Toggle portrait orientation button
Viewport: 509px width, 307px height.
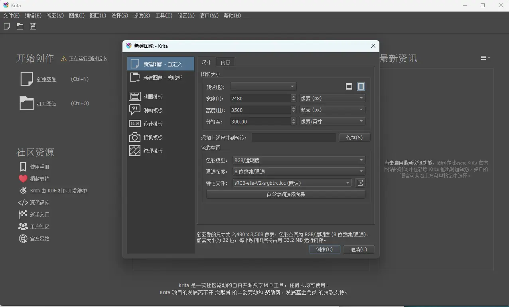pyautogui.click(x=361, y=86)
